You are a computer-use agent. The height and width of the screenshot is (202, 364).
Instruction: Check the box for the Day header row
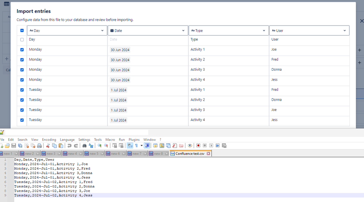coord(22,40)
